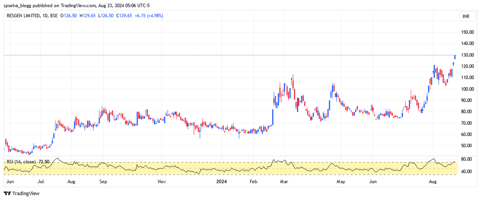Click the RSI value 72.50
Image resolution: width=481 pixels, height=200 pixels.
[44, 162]
